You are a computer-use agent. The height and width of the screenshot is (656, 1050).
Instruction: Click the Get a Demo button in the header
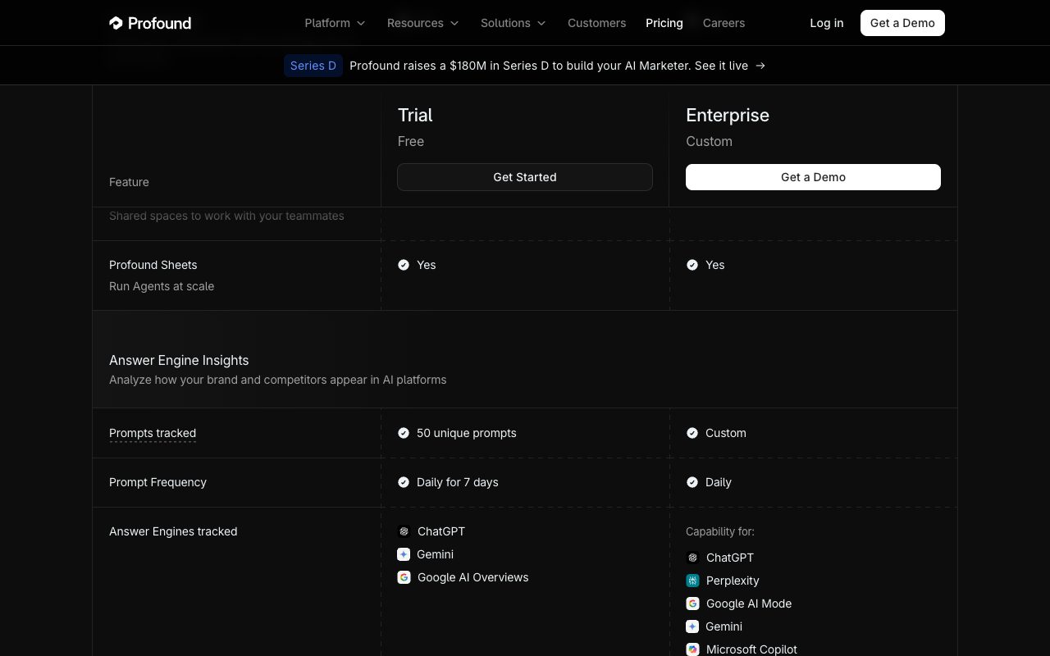[902, 23]
